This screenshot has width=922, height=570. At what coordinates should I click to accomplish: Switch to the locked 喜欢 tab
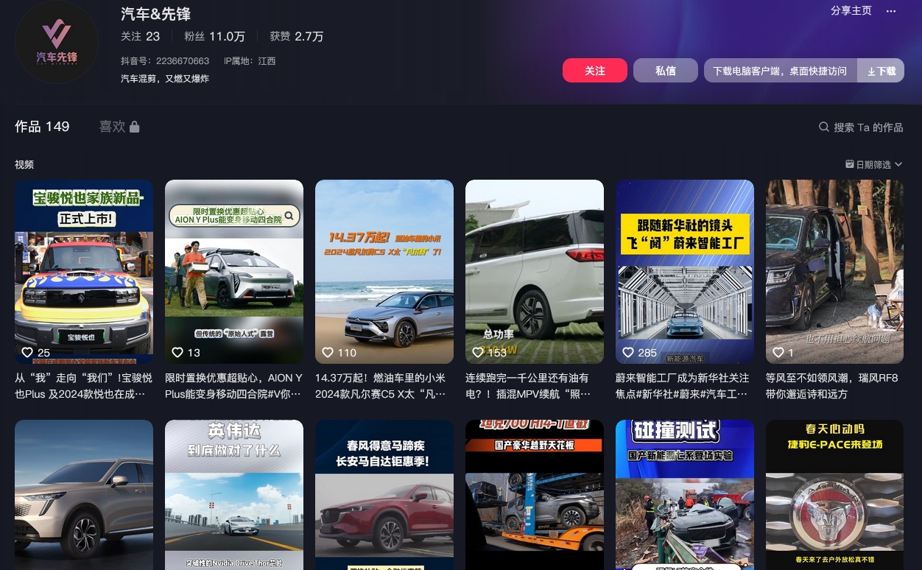click(x=119, y=127)
